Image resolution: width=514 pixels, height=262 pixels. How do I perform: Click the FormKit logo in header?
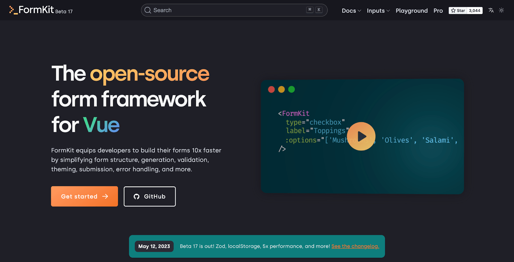point(31,10)
